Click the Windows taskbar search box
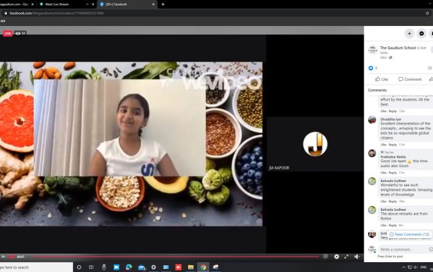The image size is (433, 272). click(36, 267)
